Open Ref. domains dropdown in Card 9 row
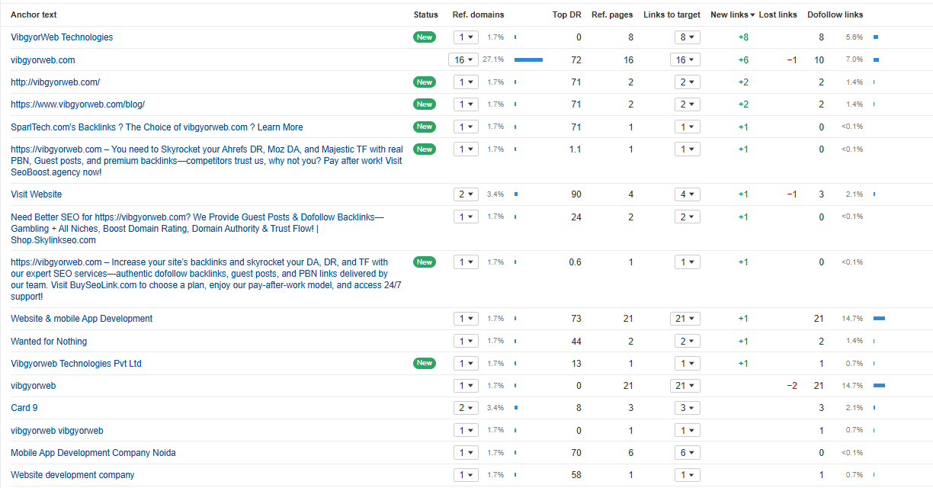 (x=465, y=408)
